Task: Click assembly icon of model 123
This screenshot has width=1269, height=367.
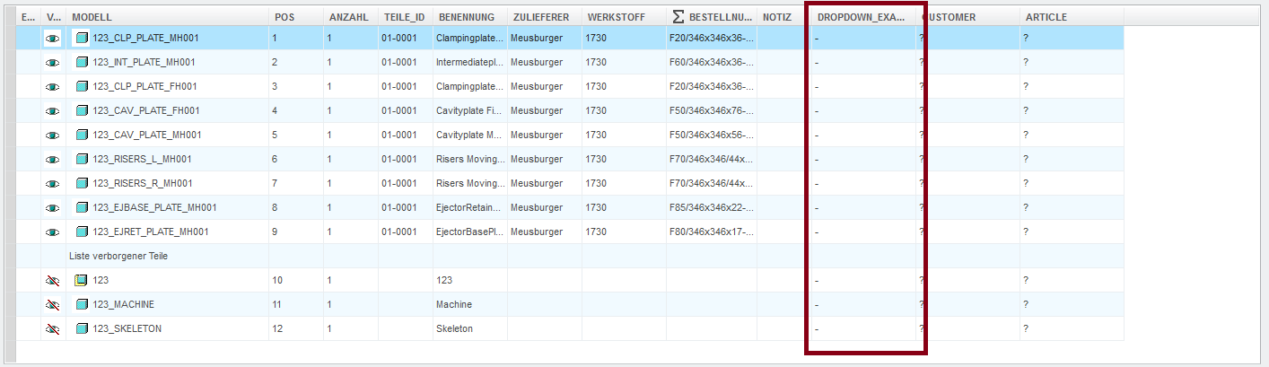Action: coord(82,280)
